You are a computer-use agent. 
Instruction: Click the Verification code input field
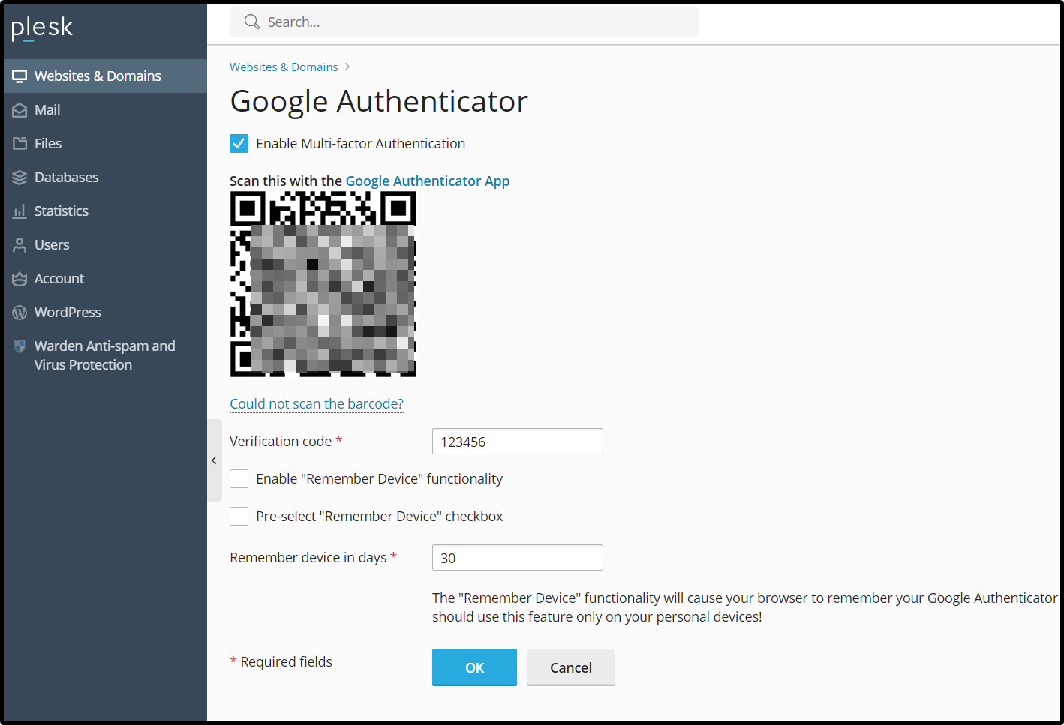[518, 442]
